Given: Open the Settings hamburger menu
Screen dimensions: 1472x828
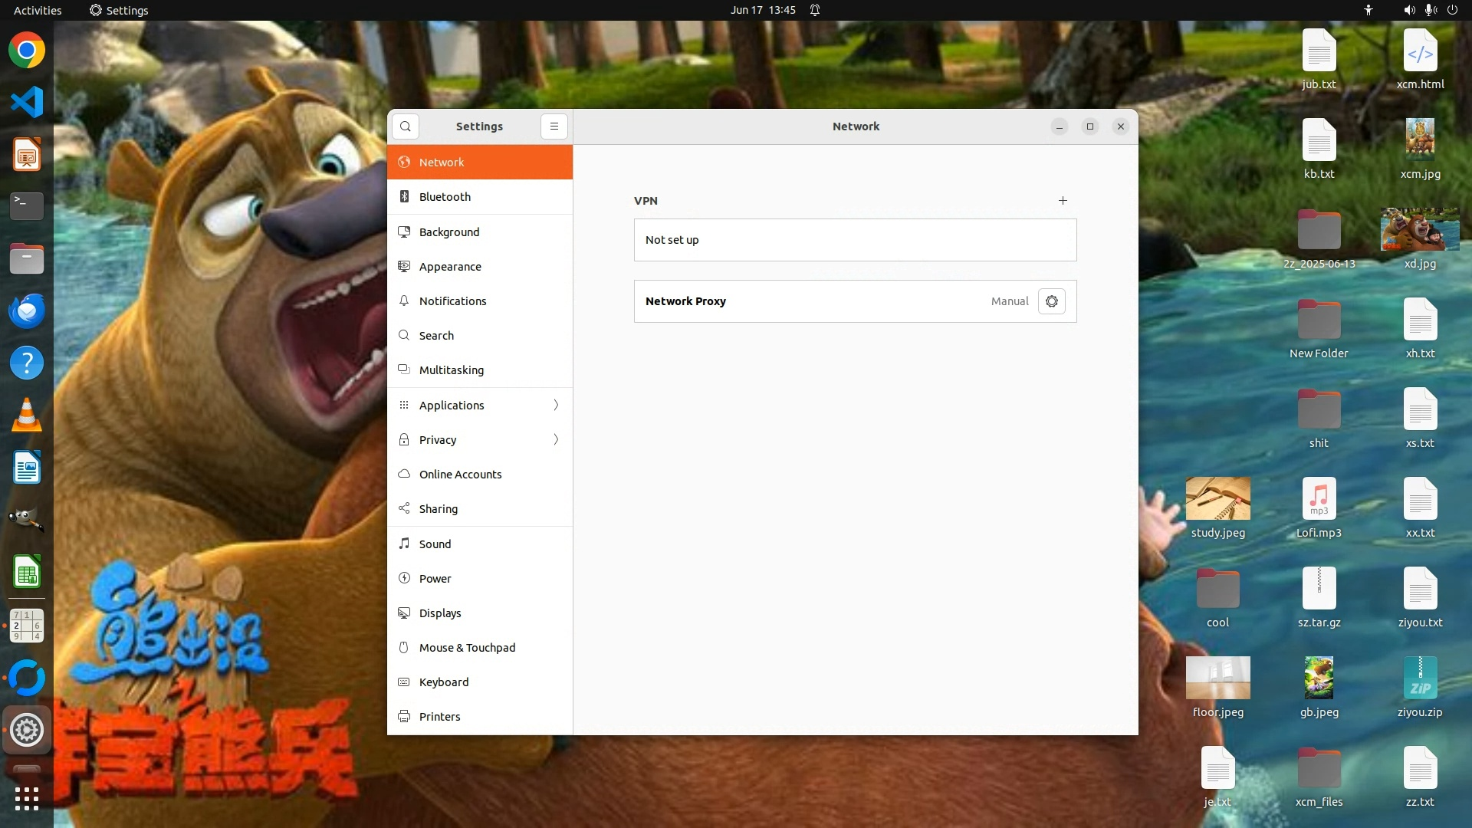Looking at the screenshot, I should pos(554,127).
